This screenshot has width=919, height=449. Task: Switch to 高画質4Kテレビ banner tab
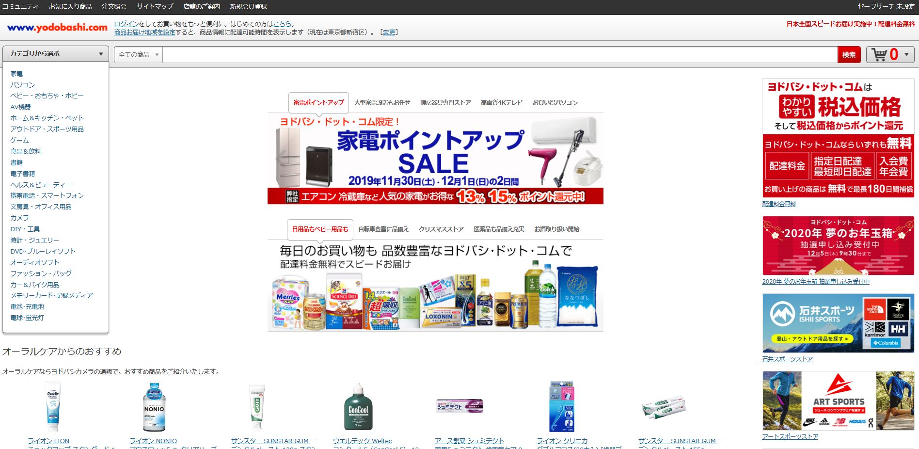tap(502, 102)
